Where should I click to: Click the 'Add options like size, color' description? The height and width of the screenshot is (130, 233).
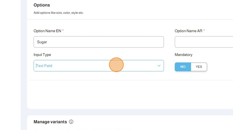tap(59, 13)
